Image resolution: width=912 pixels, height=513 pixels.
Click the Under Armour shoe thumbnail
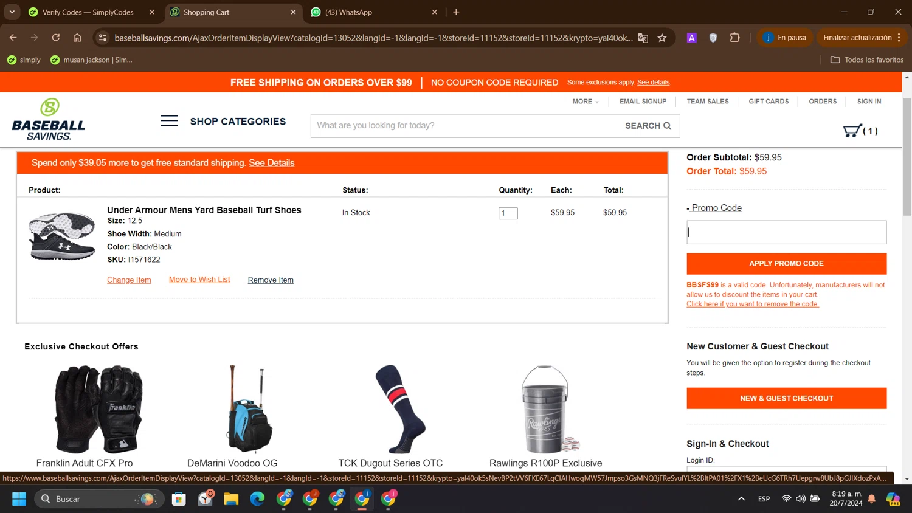[62, 236]
